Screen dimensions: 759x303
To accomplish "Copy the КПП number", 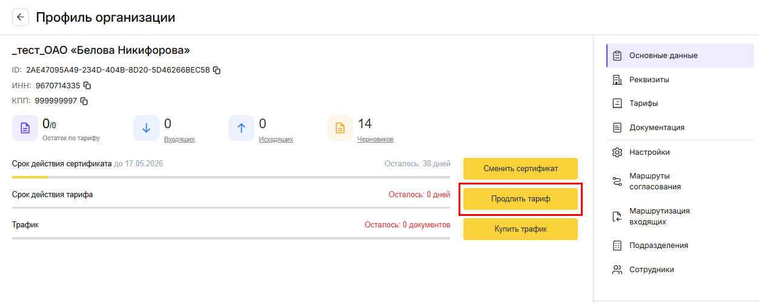I will click(84, 101).
